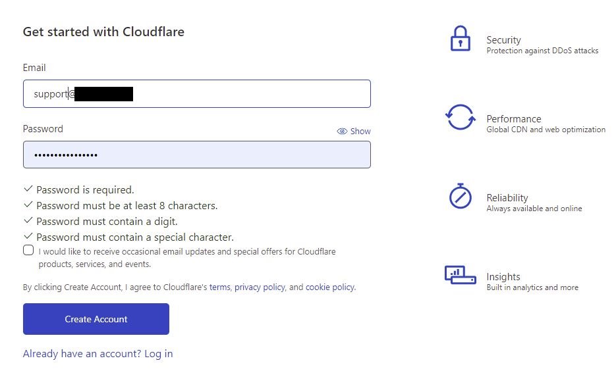This screenshot has height=369, width=616.
Task: Click the Performance feature title text
Action: pyautogui.click(x=513, y=119)
